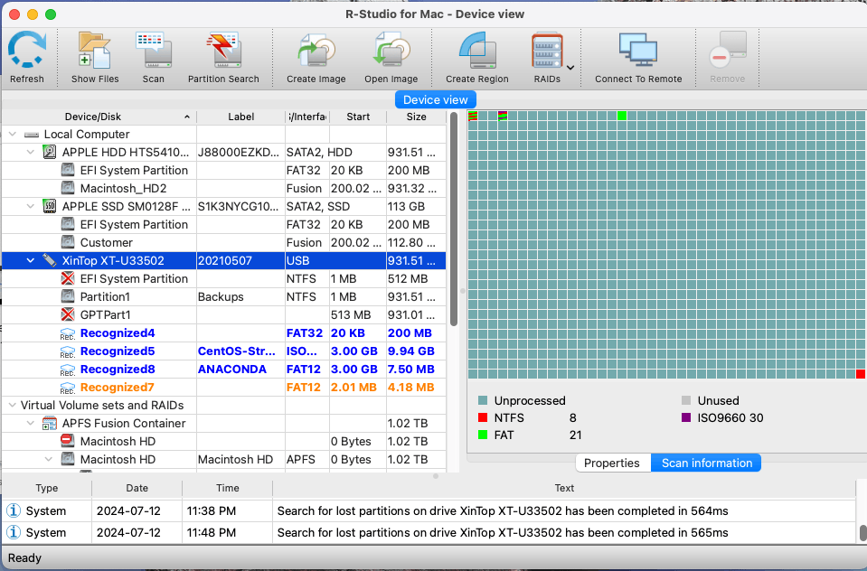The width and height of the screenshot is (867, 571).
Task: Select the GPTPart1 row
Action: pos(224,314)
